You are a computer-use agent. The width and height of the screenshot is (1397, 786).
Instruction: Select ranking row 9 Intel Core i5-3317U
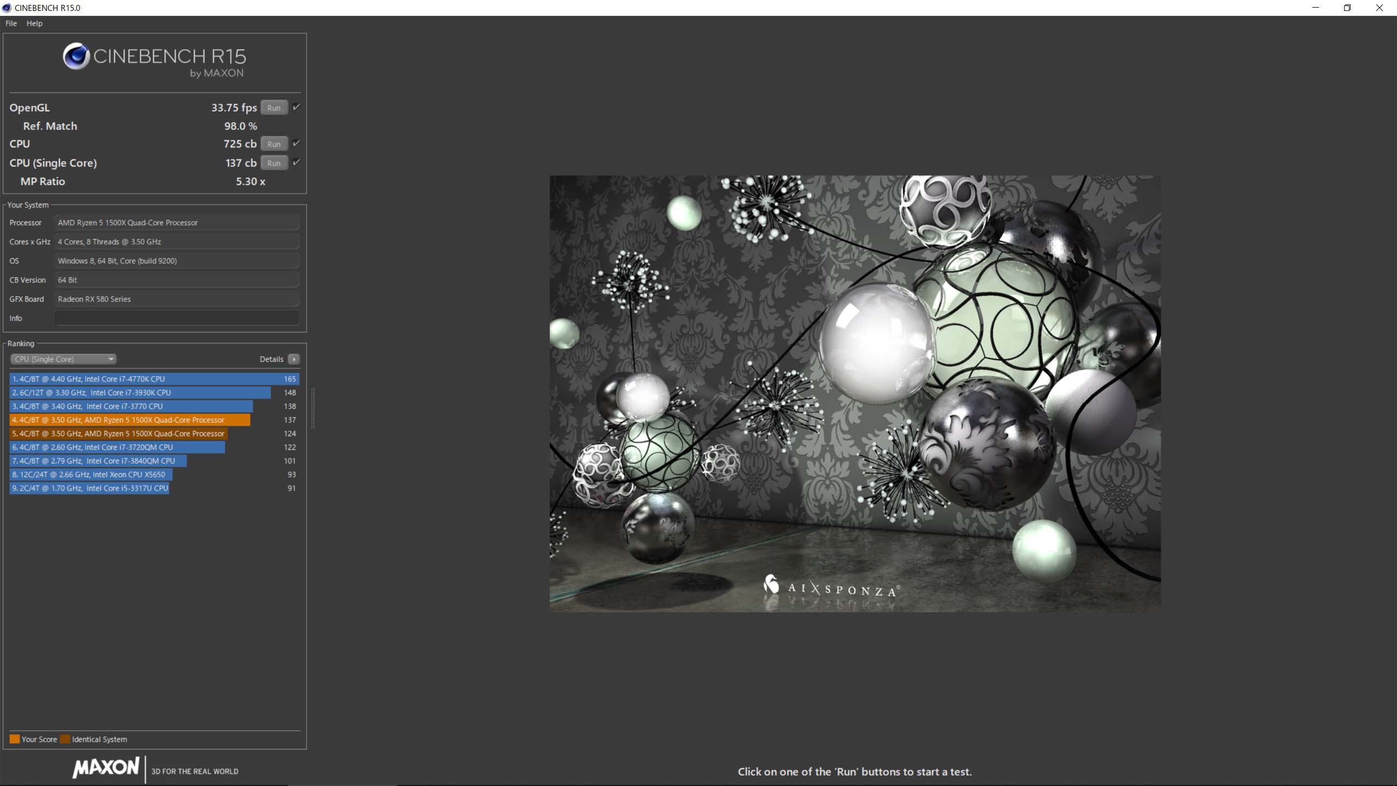(154, 488)
